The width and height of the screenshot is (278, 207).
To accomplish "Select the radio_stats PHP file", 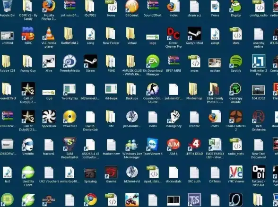I will point(236,145).
